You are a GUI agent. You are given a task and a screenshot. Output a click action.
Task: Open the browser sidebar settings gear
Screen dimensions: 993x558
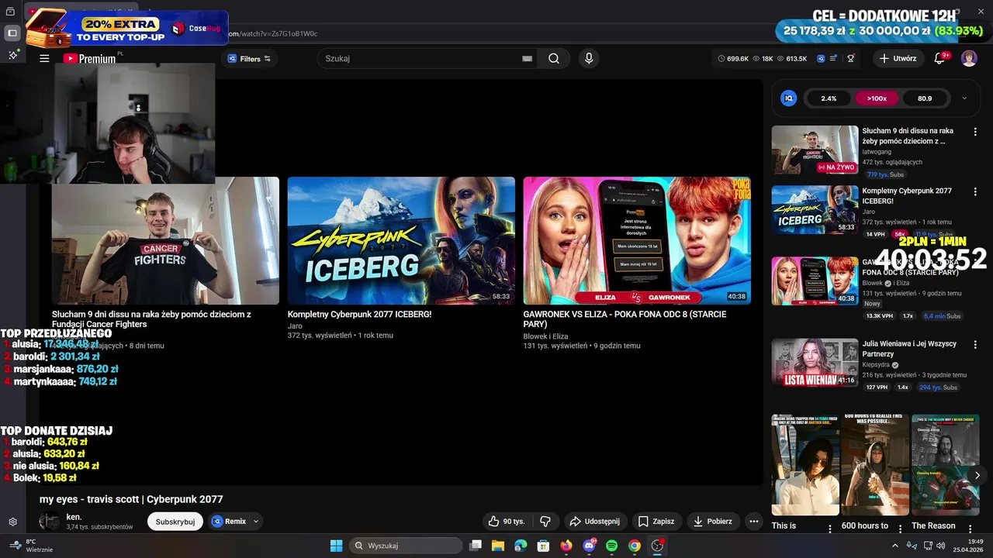coord(12,522)
